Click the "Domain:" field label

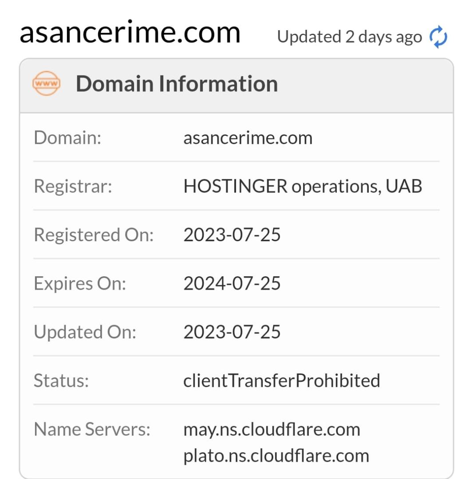click(67, 138)
